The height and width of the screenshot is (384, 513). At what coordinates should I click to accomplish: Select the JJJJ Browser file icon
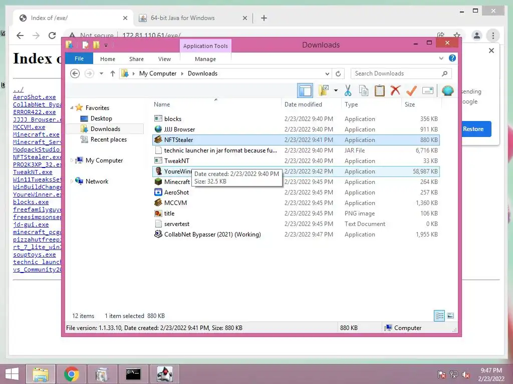pyautogui.click(x=158, y=129)
